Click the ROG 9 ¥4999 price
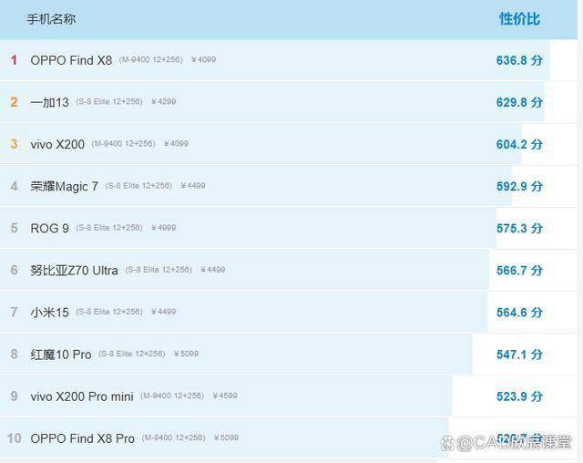The height and width of the screenshot is (463, 583). (x=163, y=228)
